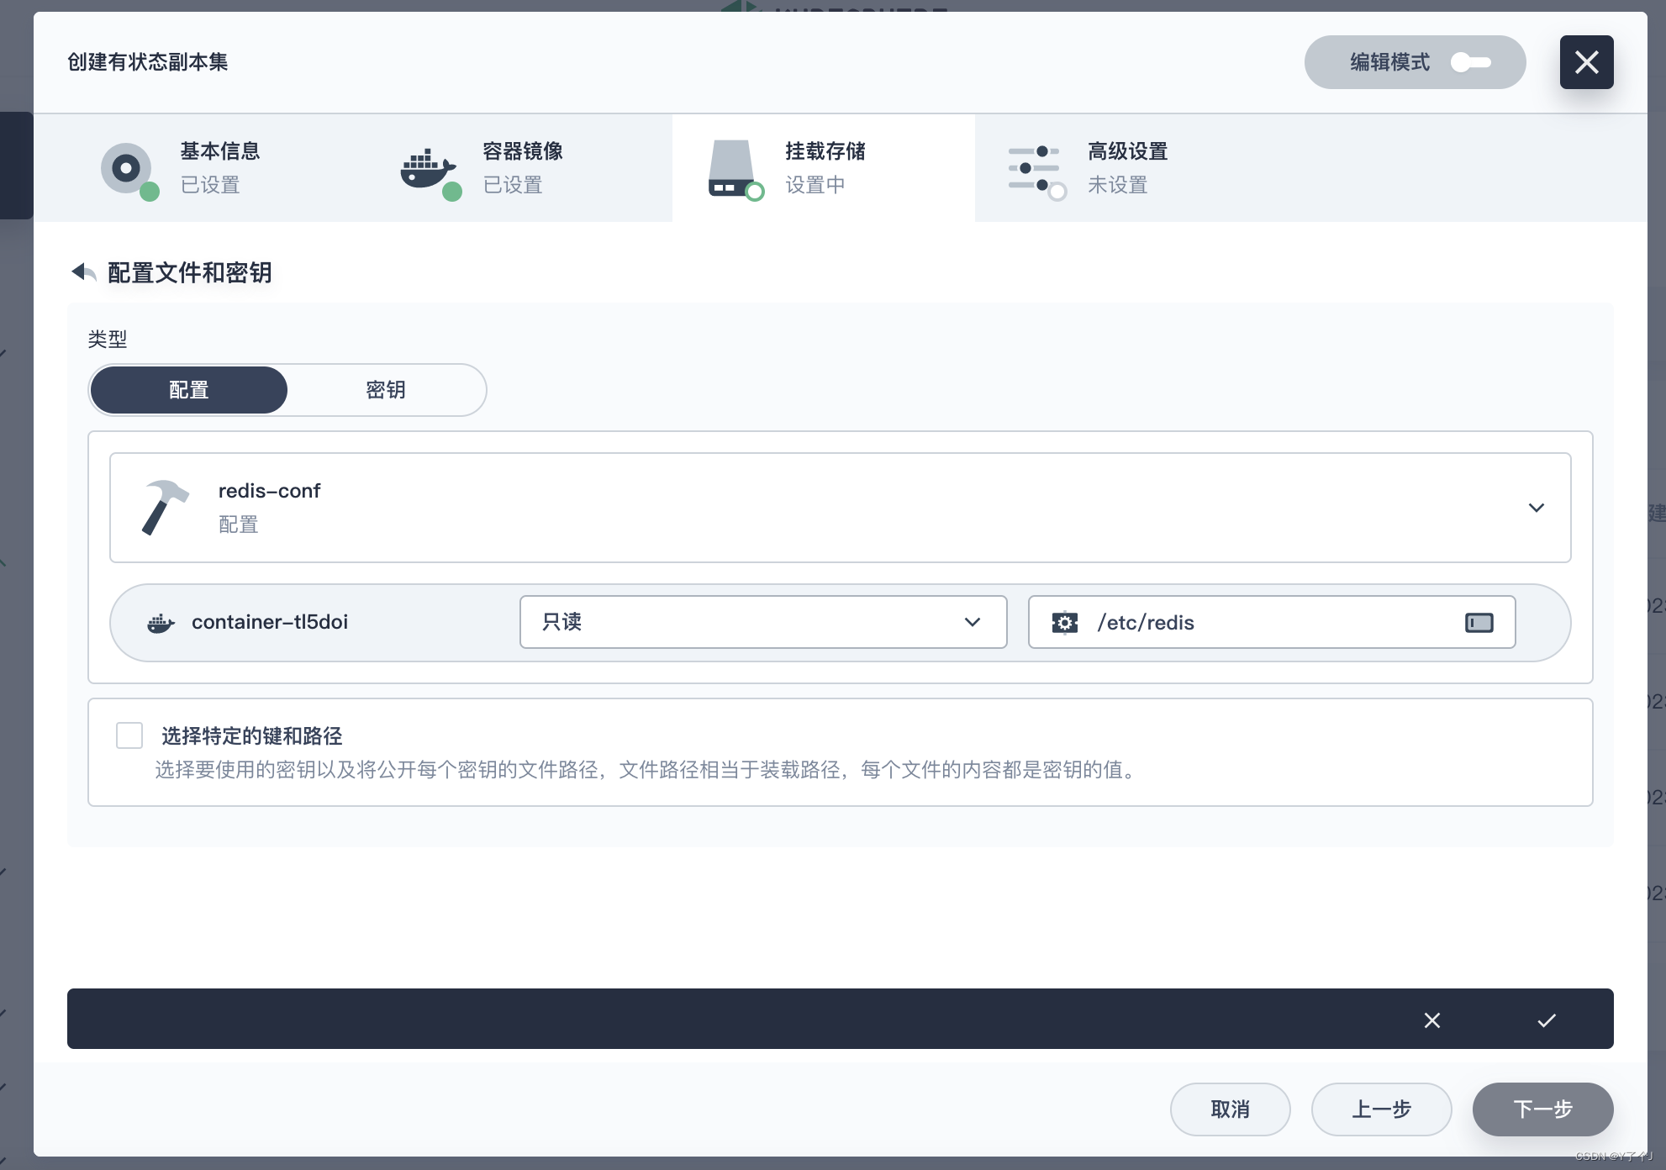Screen dimensions: 1666x1170
Task: Click the redis-conf name text
Action: click(269, 491)
